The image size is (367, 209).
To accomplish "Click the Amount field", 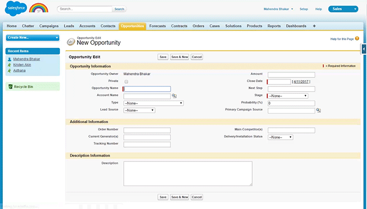I will click(x=292, y=75).
